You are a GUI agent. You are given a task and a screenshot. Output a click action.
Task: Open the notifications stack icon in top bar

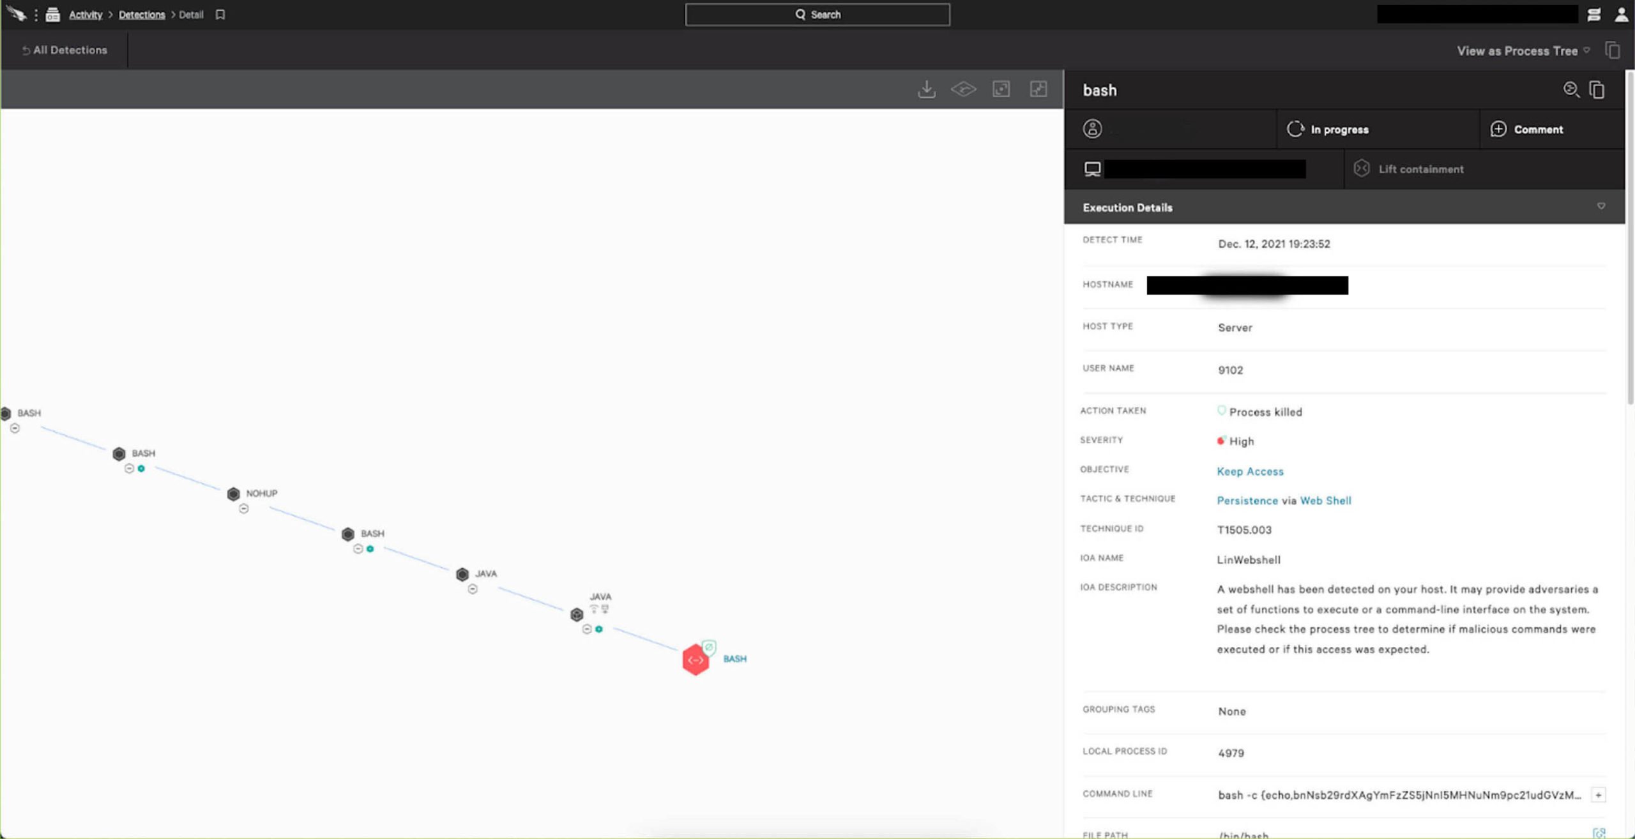1594,15
